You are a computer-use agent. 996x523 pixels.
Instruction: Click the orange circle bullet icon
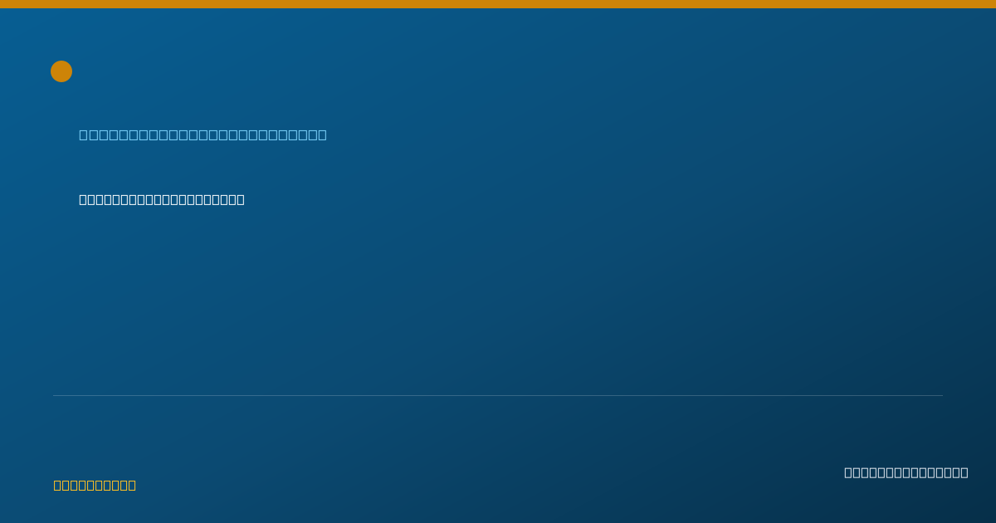[61, 71]
